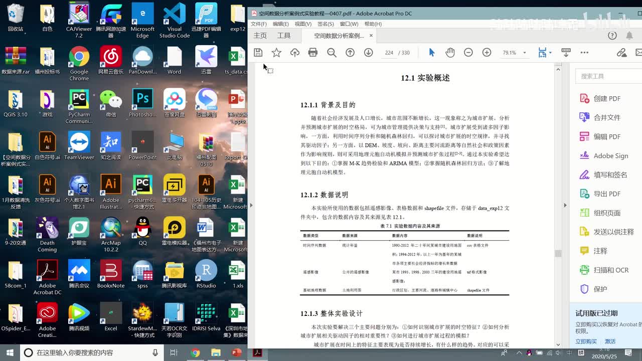Click the document vertical scrollbar thumb
This screenshot has height=361, width=642.
(558, 254)
